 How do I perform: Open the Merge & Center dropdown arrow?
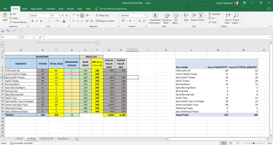pyautogui.click(x=117, y=21)
